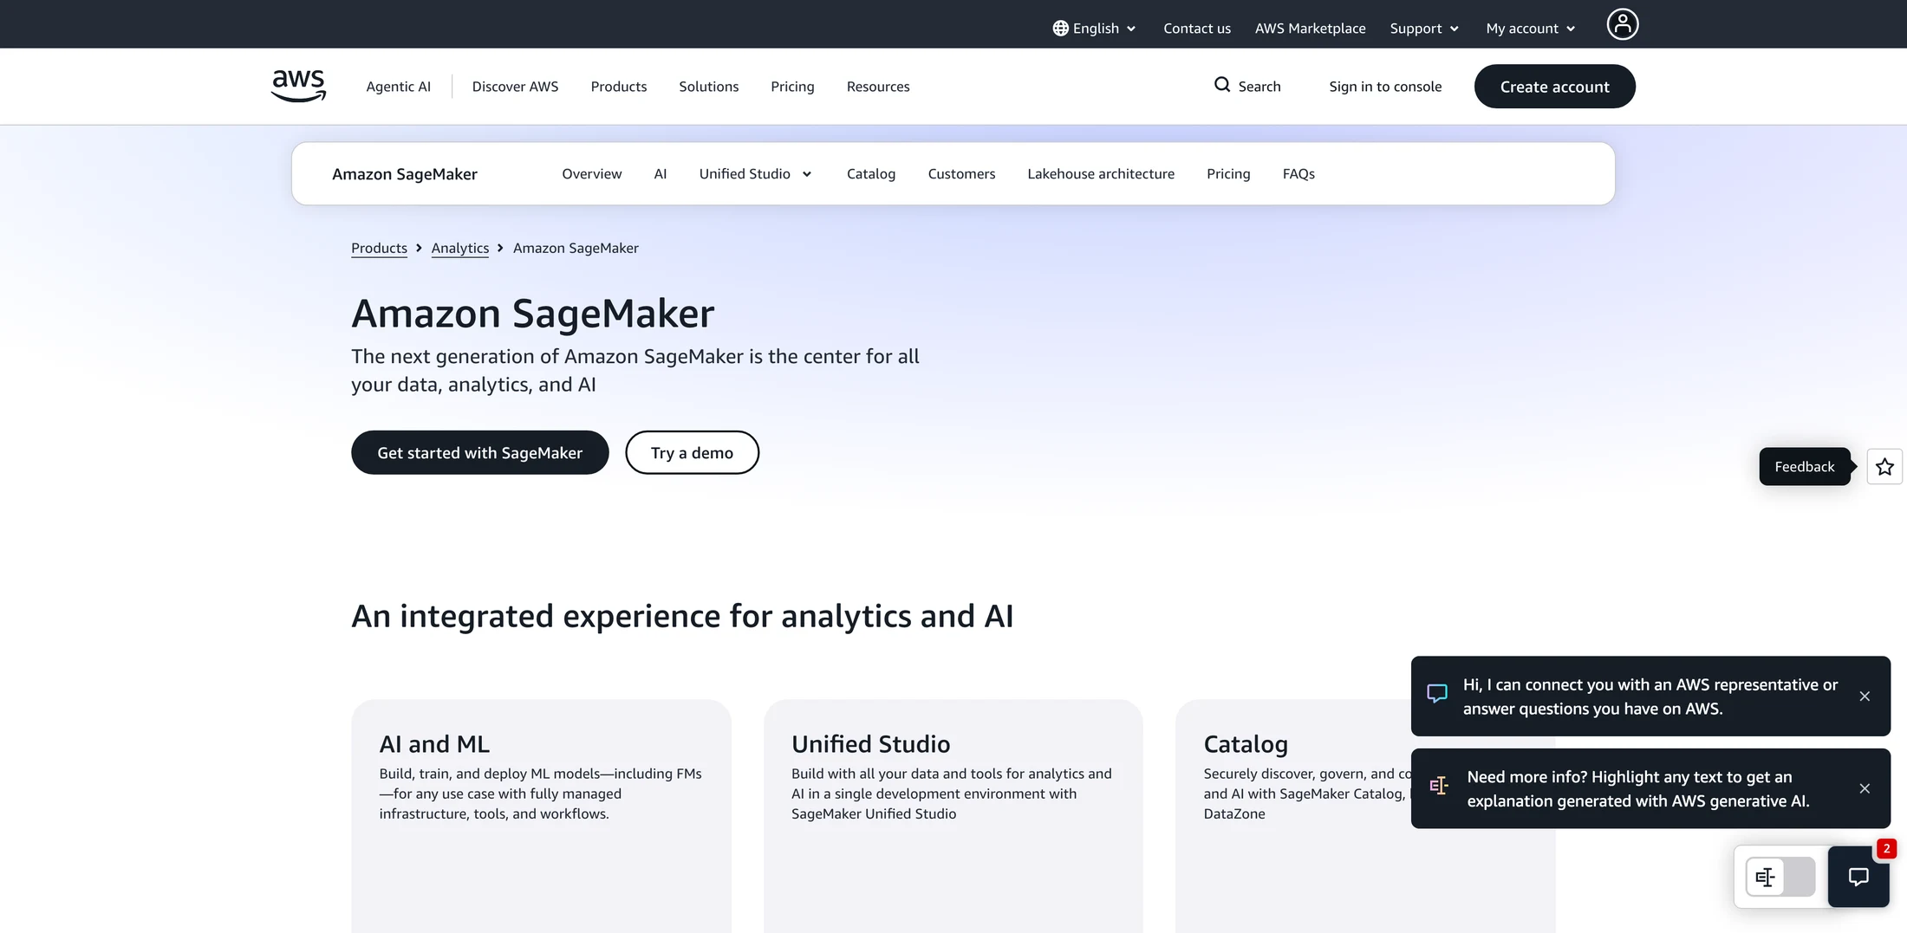1907x933 pixels.
Task: Click the Try a demo button
Action: click(x=692, y=452)
